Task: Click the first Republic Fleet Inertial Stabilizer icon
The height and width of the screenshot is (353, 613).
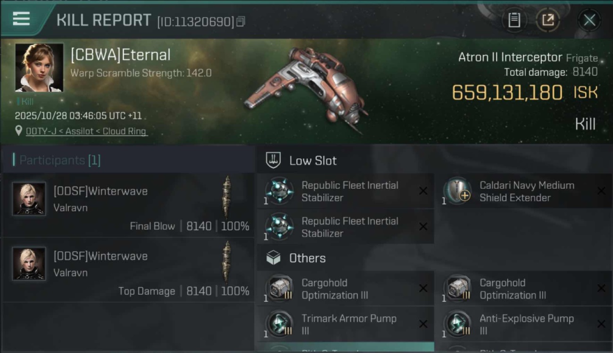Action: coord(279,191)
